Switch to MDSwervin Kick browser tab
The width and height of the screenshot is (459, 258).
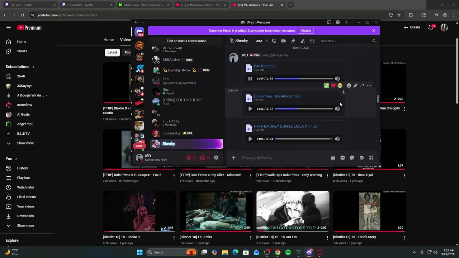click(143, 5)
